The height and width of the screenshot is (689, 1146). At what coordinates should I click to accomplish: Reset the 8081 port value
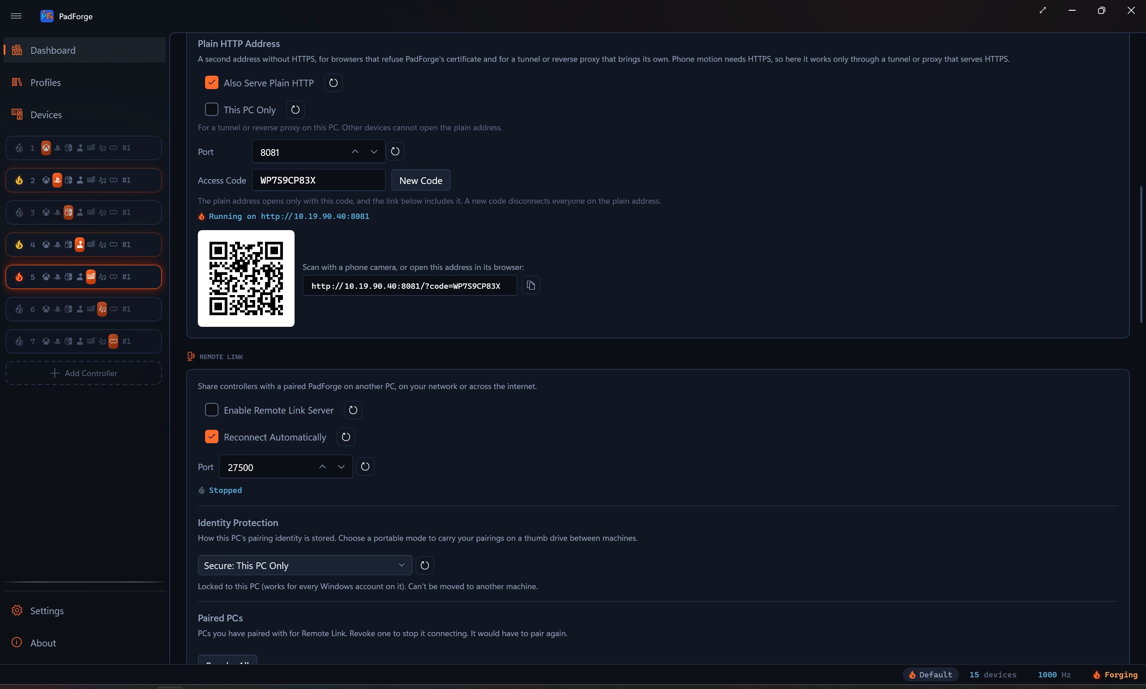(395, 152)
